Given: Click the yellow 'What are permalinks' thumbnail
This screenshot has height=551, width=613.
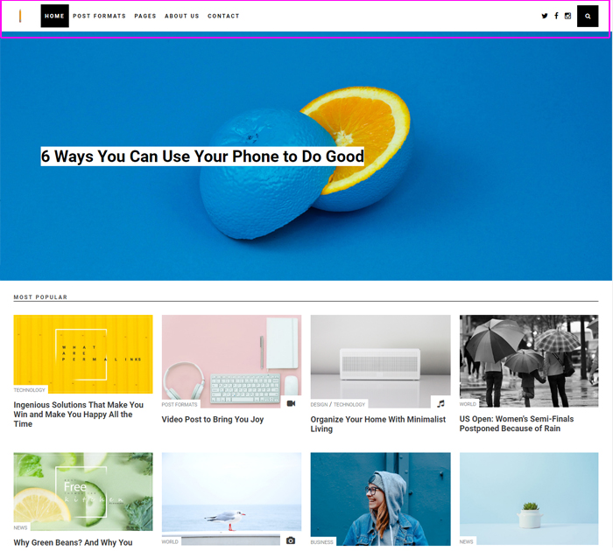Looking at the screenshot, I should (x=83, y=354).
